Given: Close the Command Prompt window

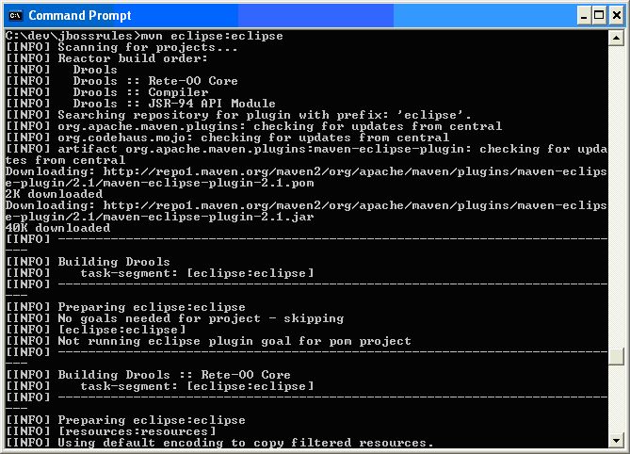Looking at the screenshot, I should click(x=613, y=15).
